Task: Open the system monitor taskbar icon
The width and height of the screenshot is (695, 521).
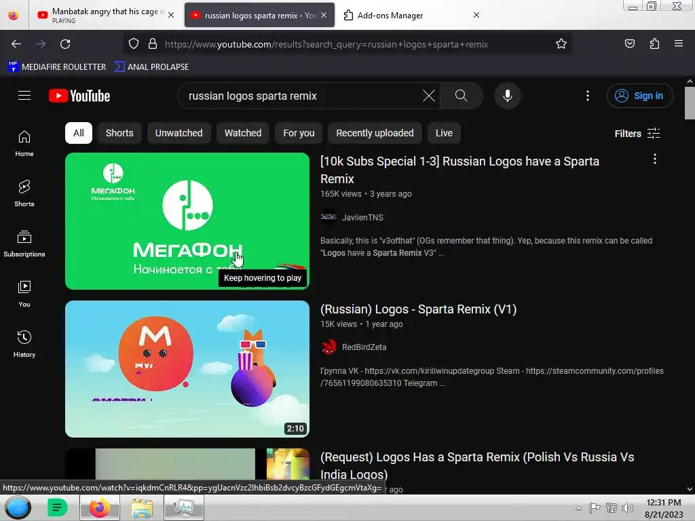Action: coord(183,507)
